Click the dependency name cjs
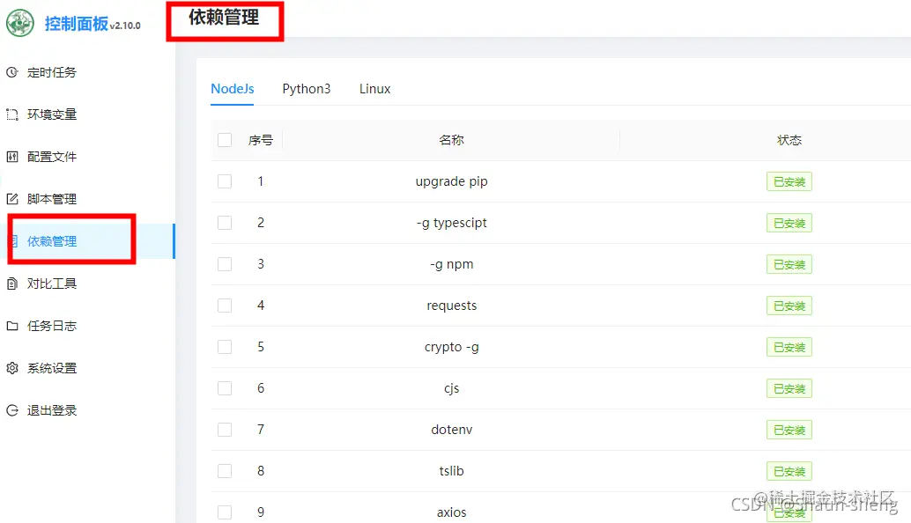 pyautogui.click(x=451, y=388)
